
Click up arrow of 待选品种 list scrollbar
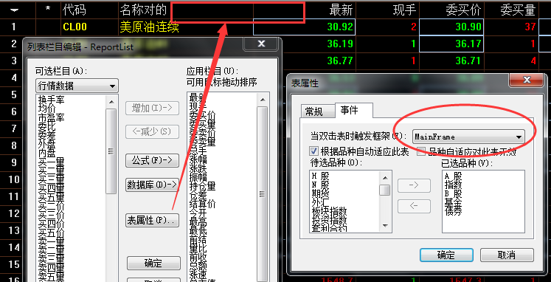click(386, 178)
